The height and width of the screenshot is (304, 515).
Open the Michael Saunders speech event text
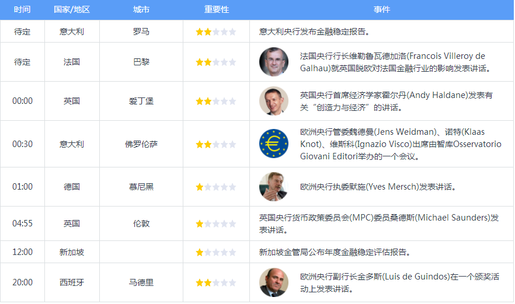tap(379, 223)
